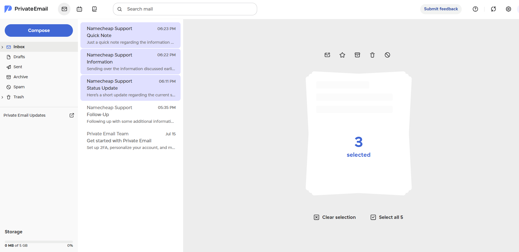Expand the Trash folder chevron
The width and height of the screenshot is (519, 252).
[x=3, y=97]
